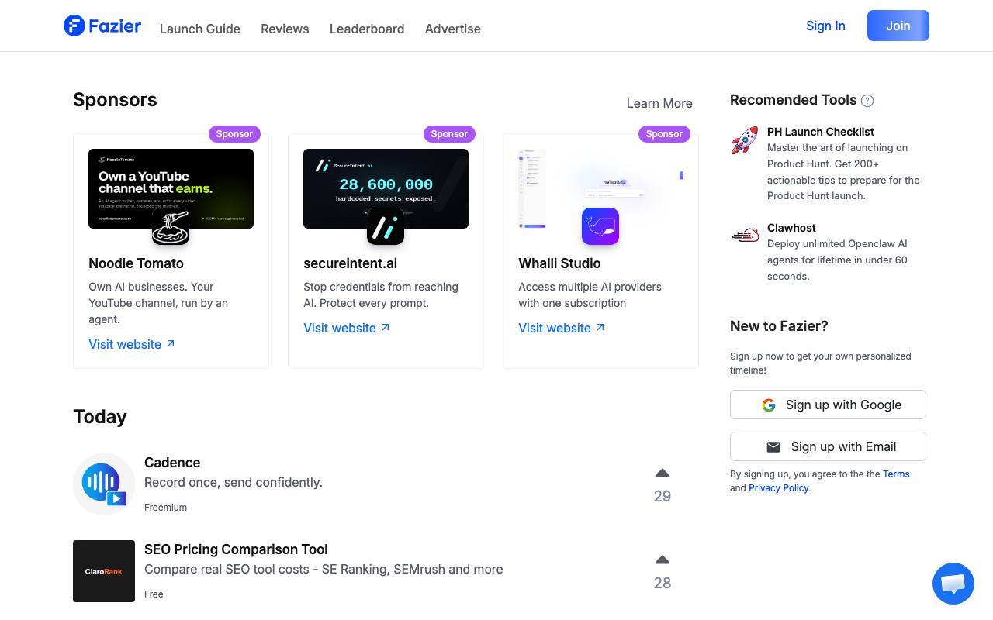Open the Launch Guide page
This screenshot has width=993, height=620.
pyautogui.click(x=200, y=29)
